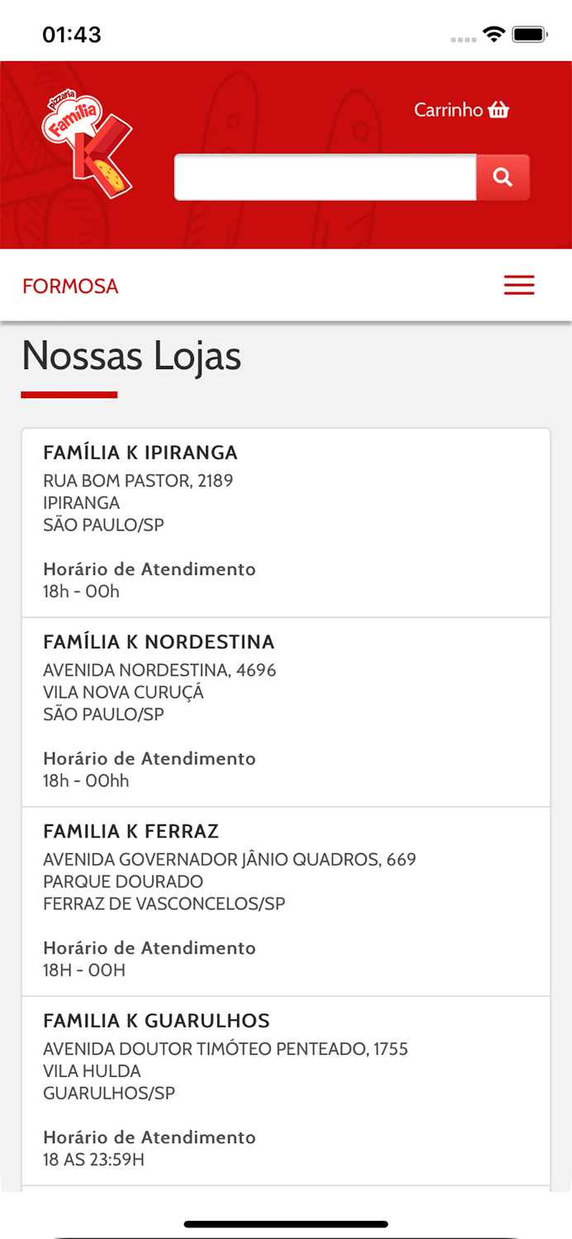This screenshot has height=1239, width=572.
Task: Select the Carrinho link
Action: pos(449,108)
